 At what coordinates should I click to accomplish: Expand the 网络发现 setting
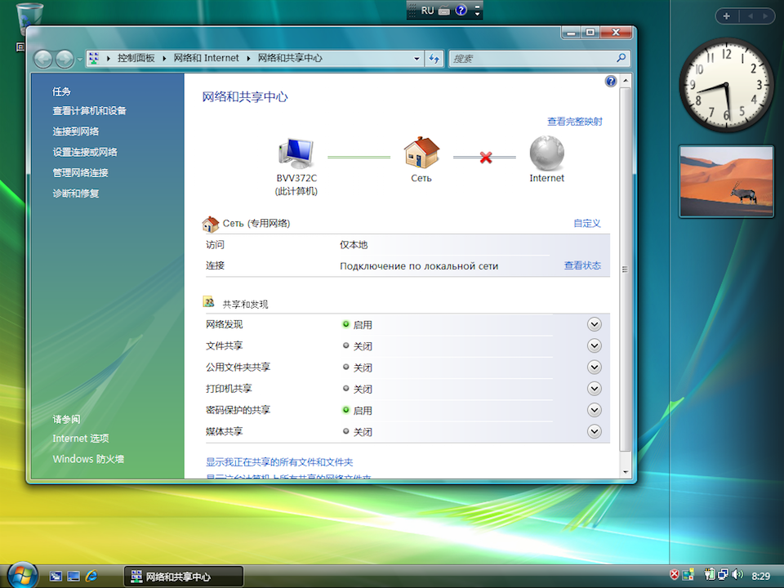click(x=594, y=324)
